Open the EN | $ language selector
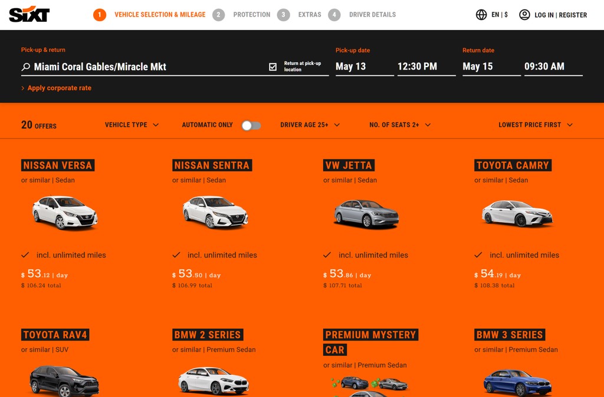Image resolution: width=604 pixels, height=397 pixels. [500, 15]
